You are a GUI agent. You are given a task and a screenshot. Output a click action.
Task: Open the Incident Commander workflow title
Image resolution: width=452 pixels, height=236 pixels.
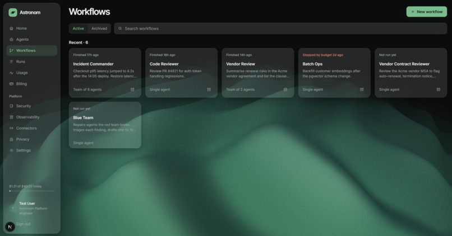[x=93, y=64]
